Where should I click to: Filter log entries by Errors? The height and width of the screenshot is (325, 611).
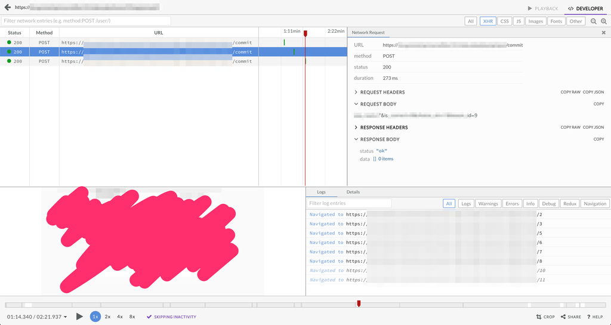click(x=512, y=203)
